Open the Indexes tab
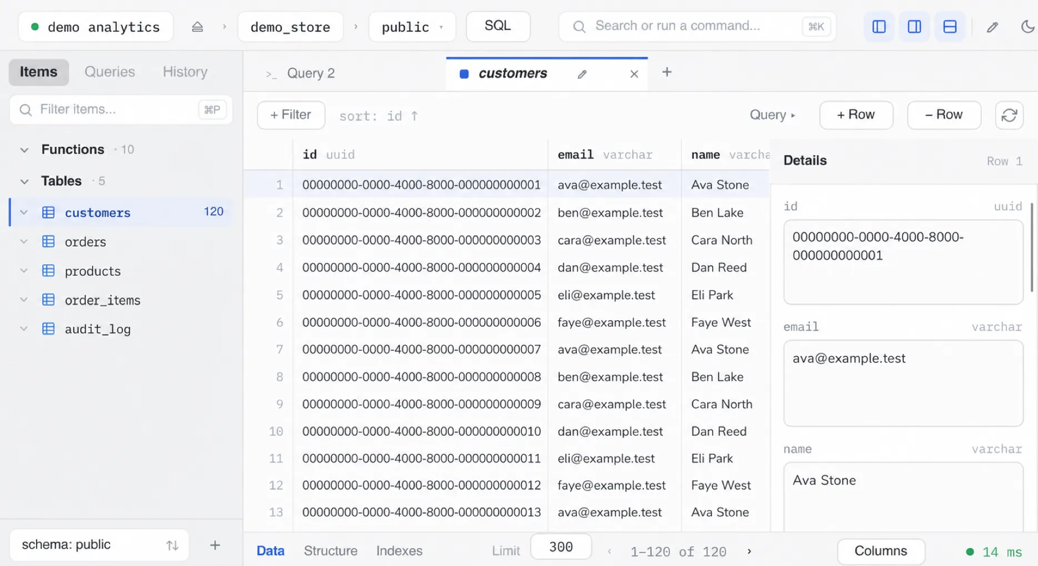The height and width of the screenshot is (566, 1038). tap(399, 551)
